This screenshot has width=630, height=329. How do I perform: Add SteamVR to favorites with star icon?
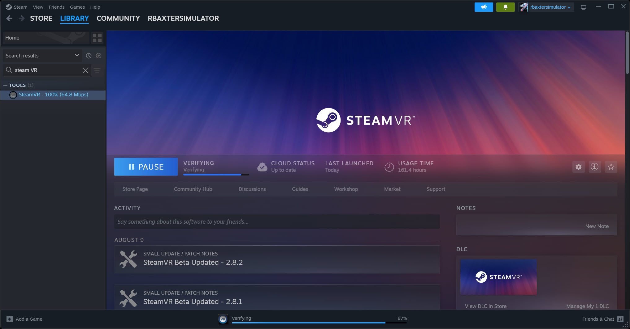tap(611, 167)
